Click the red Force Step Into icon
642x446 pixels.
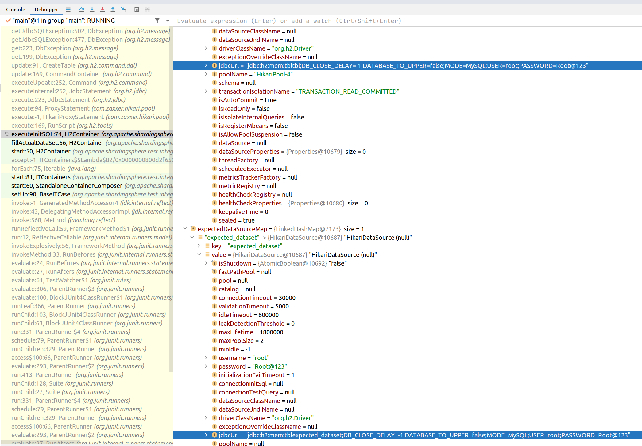(x=102, y=10)
